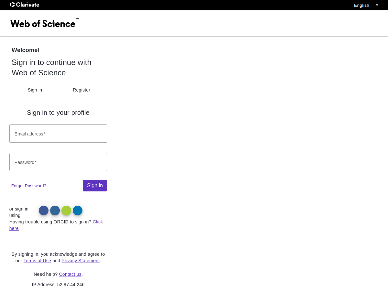The height and width of the screenshot is (291, 388).
Task: Focus the Password field
Action: 58,162
